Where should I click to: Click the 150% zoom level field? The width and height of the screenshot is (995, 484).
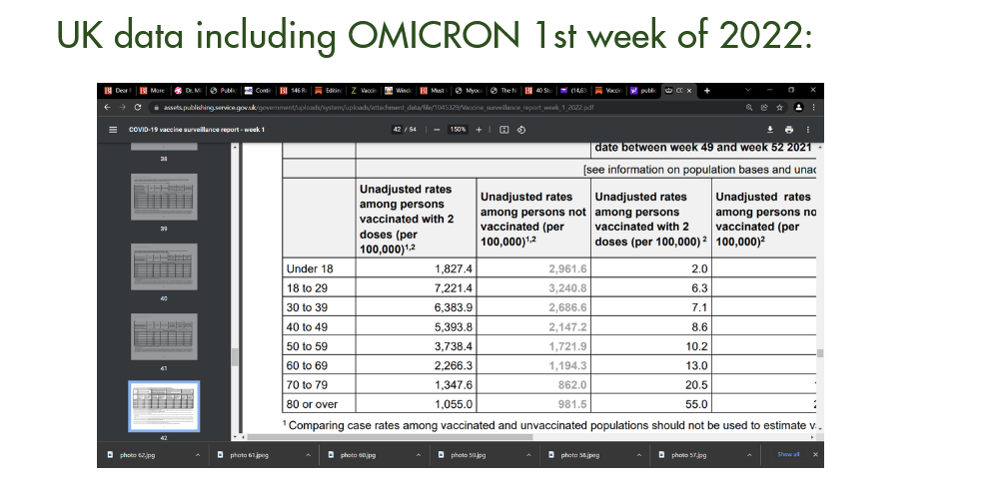click(x=458, y=130)
